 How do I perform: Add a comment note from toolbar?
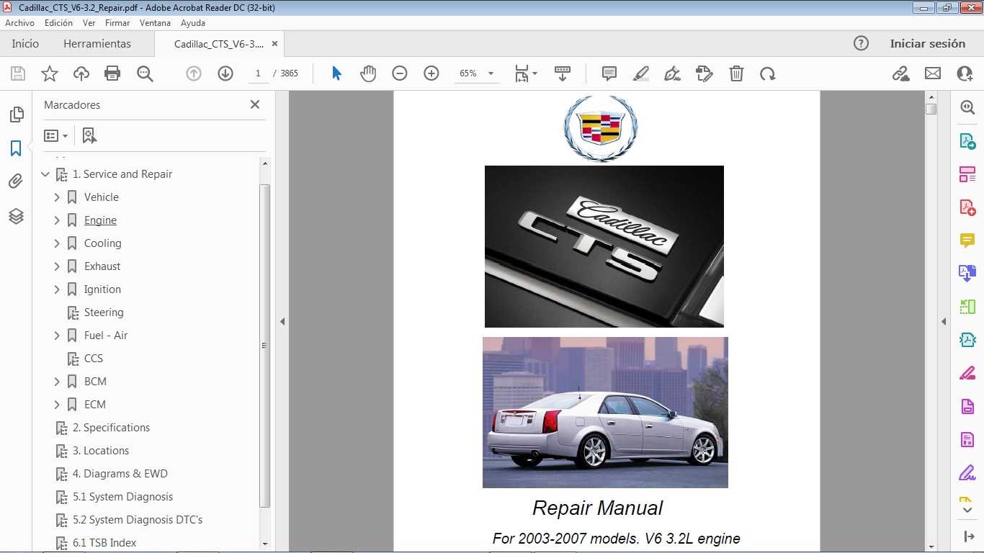tap(609, 73)
